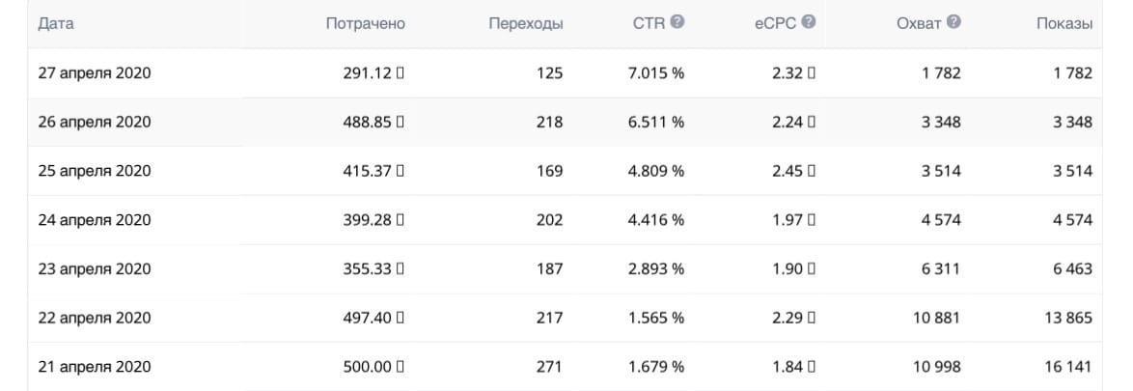Select the 24 апреля 2020 row
Viewport: 1133px width, 391px height.
click(95, 220)
